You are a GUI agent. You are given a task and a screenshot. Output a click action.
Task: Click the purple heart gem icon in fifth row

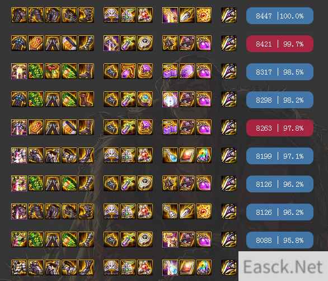204,127
